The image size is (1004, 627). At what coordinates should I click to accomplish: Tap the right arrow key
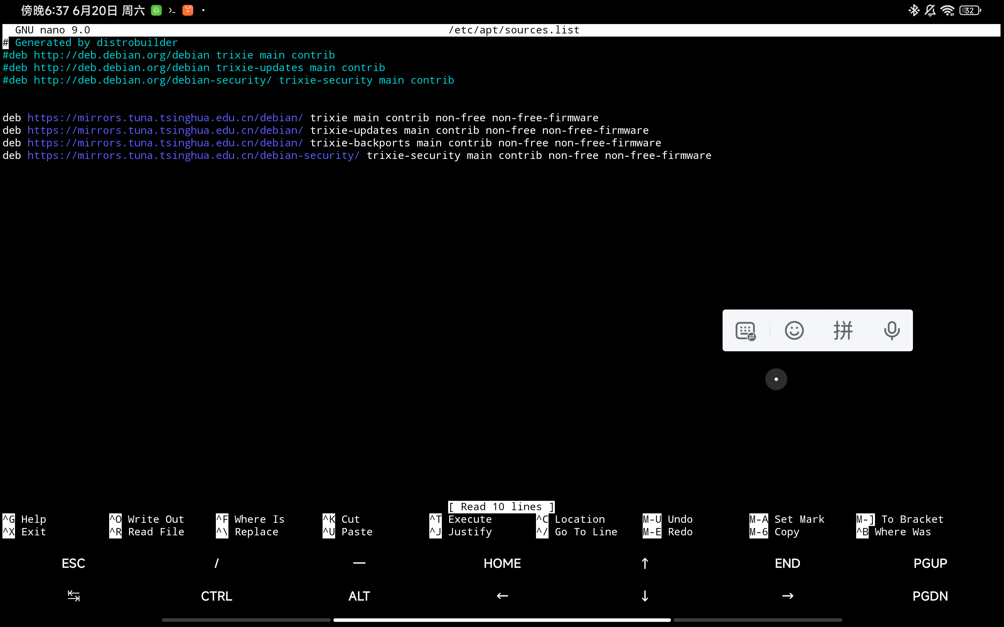pos(787,596)
